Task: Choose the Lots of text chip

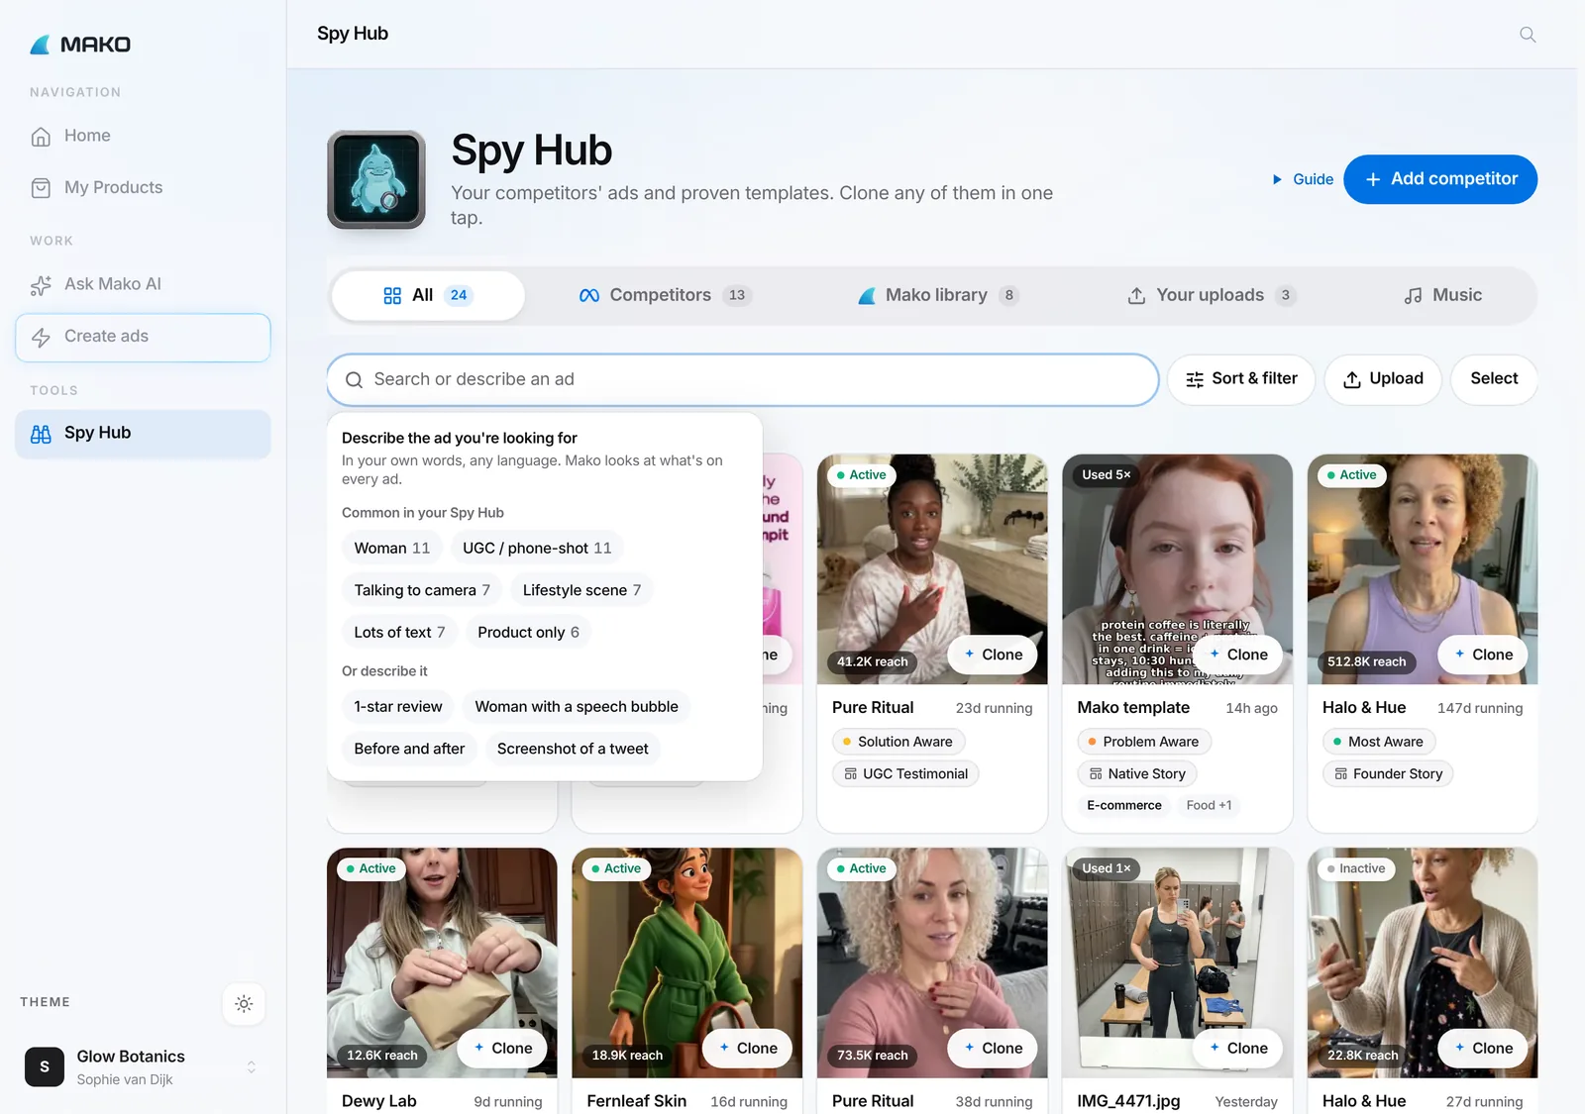Action: [x=399, y=633]
